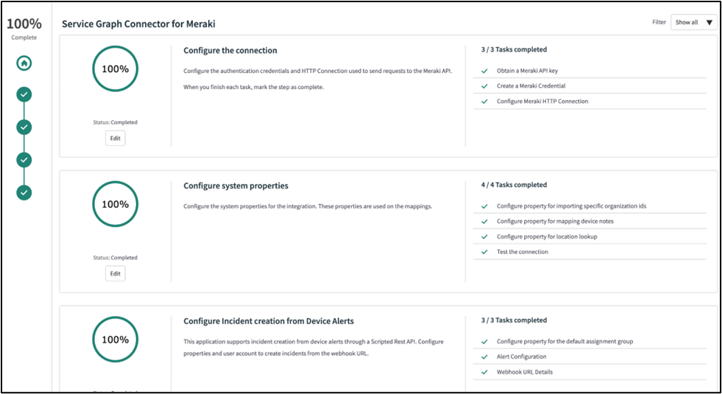The height and width of the screenshot is (394, 722).
Task: Open the Filter 'Show all' dropdown
Action: click(x=693, y=23)
